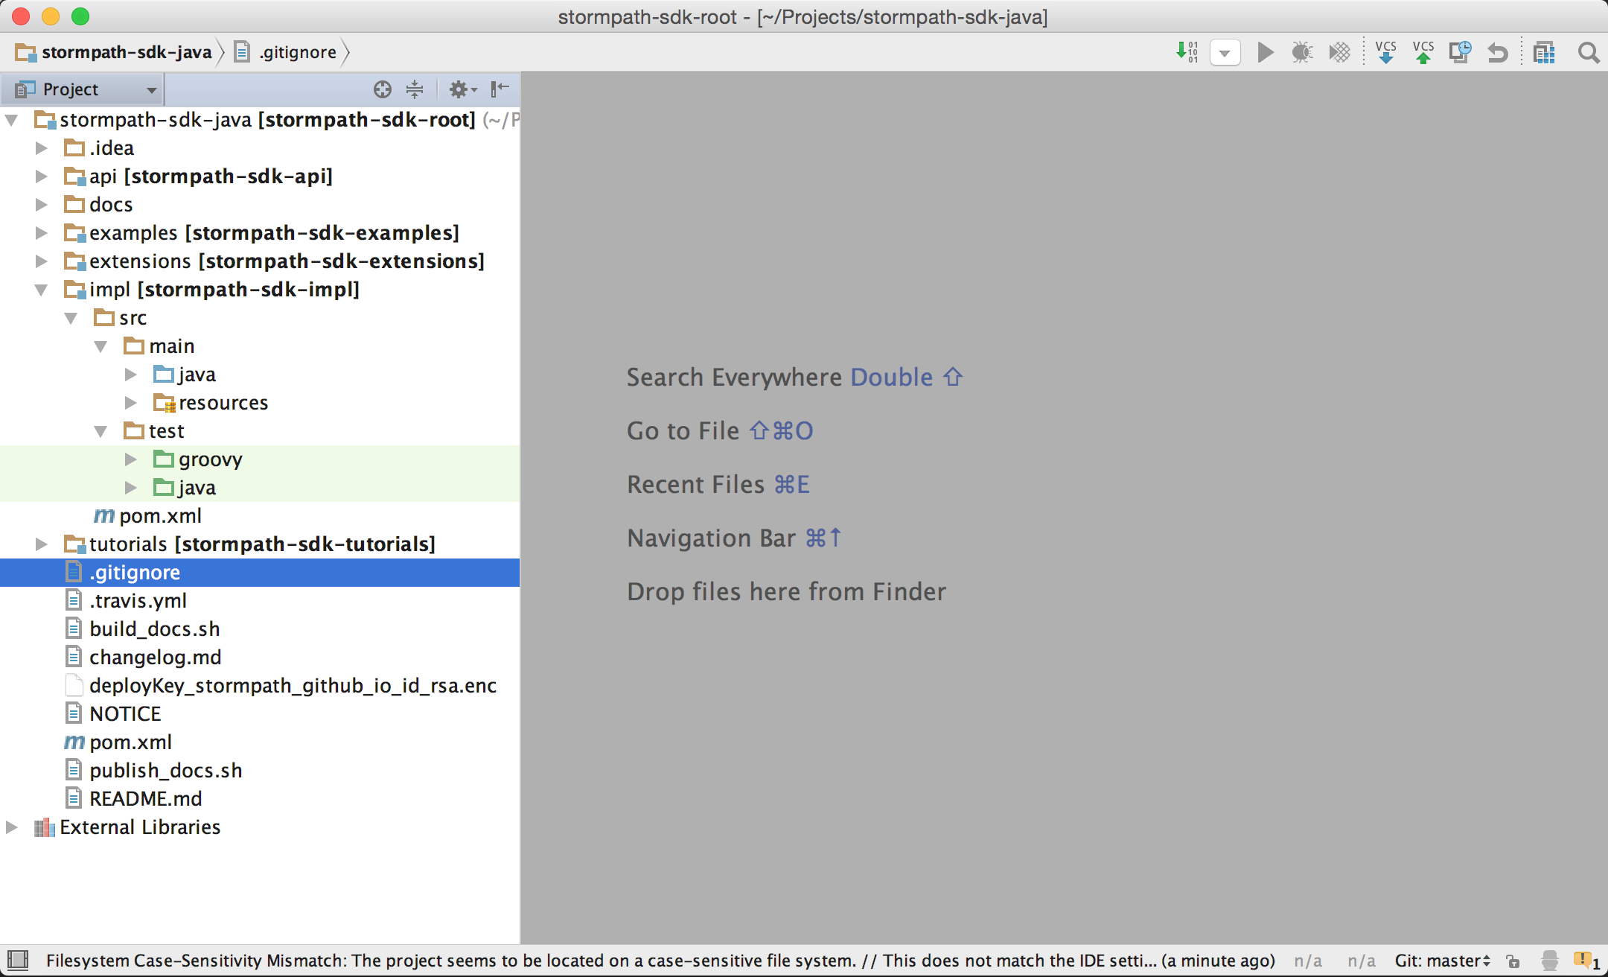
Task: Open the run configuration dropdown
Action: [x=1225, y=52]
